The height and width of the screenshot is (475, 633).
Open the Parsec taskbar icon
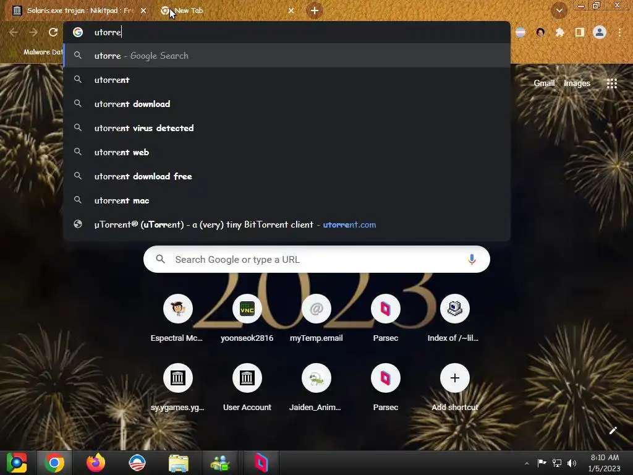click(x=261, y=463)
